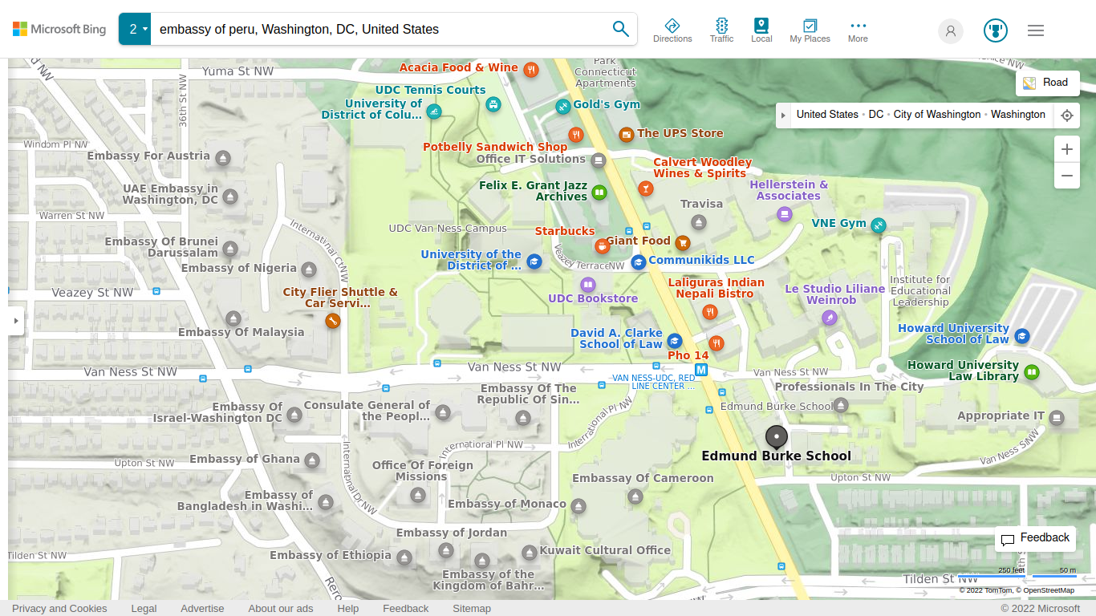Select United States in breadcrumb
1096x616 pixels.
[x=827, y=115]
